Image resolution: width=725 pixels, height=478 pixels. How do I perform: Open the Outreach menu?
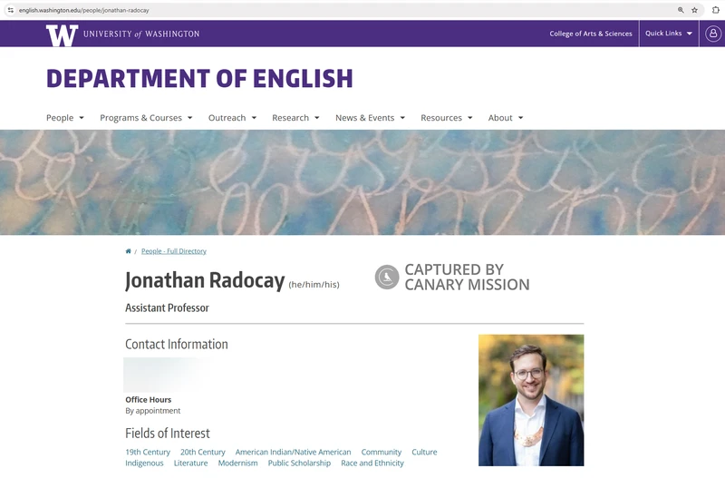(x=227, y=118)
